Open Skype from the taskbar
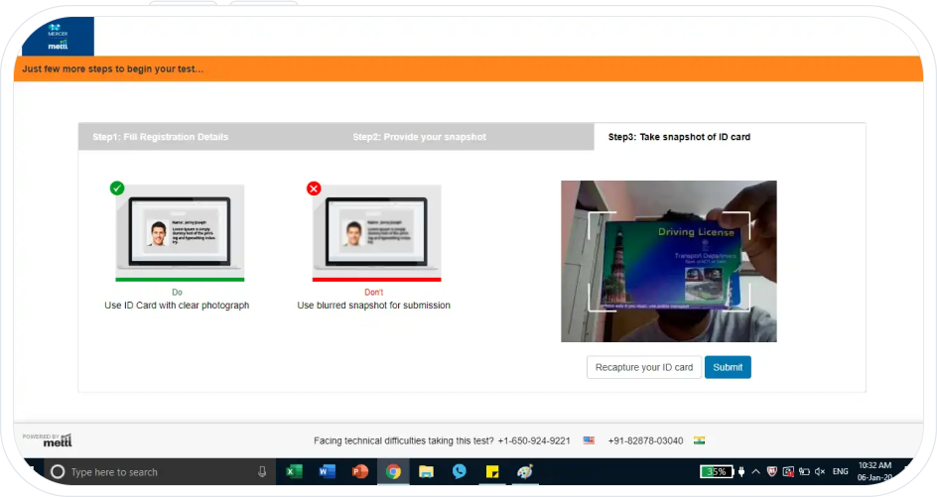 pos(459,472)
